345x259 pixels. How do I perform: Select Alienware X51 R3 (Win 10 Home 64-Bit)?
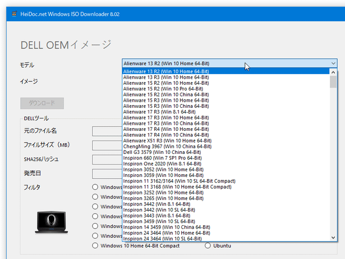click(x=226, y=140)
